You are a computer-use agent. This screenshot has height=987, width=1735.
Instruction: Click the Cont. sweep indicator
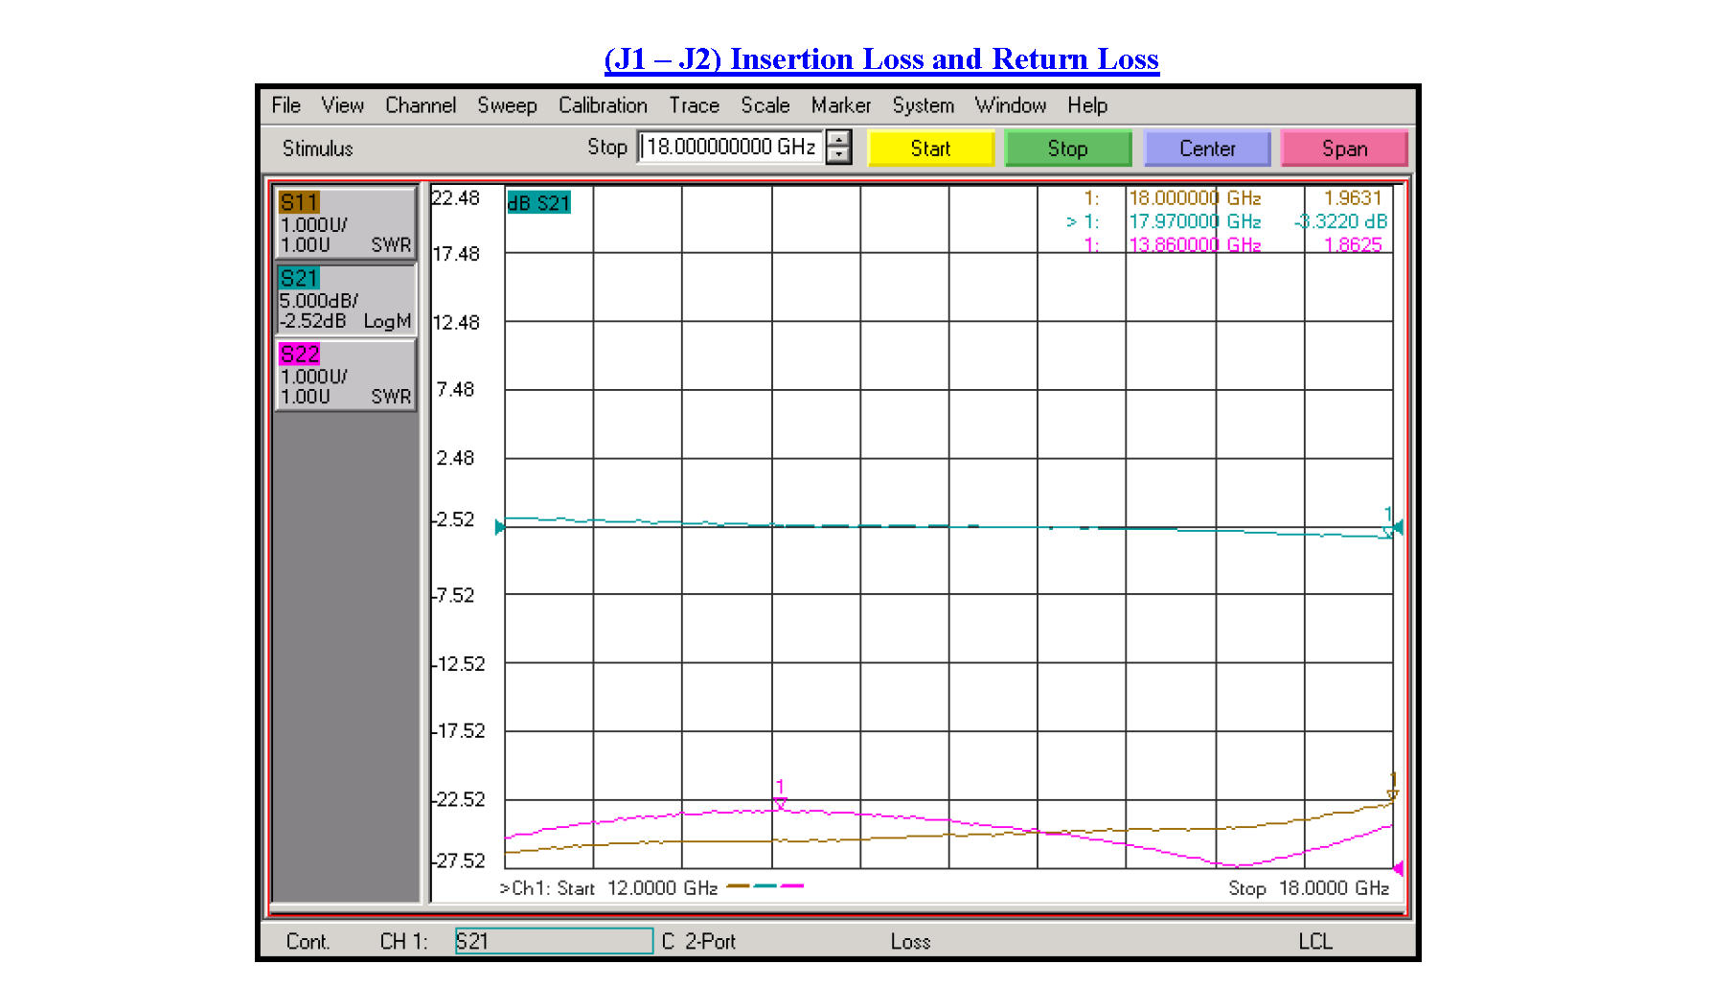(308, 941)
